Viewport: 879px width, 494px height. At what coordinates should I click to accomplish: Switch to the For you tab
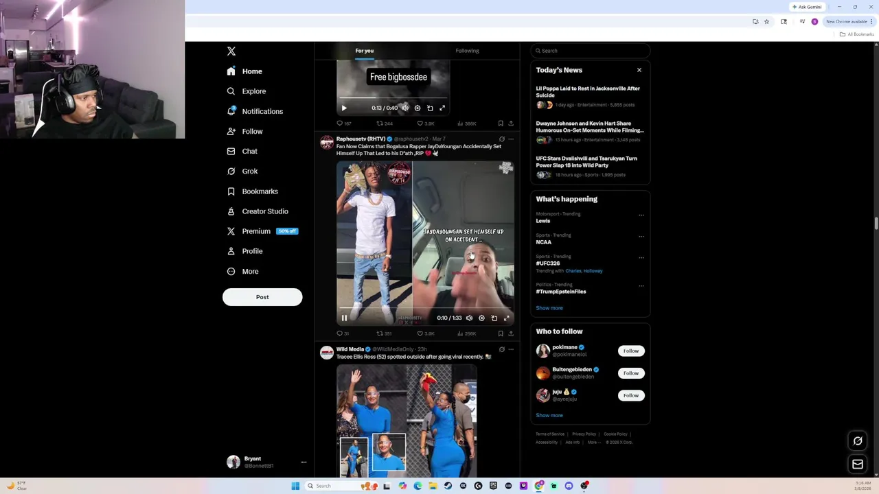tap(365, 51)
